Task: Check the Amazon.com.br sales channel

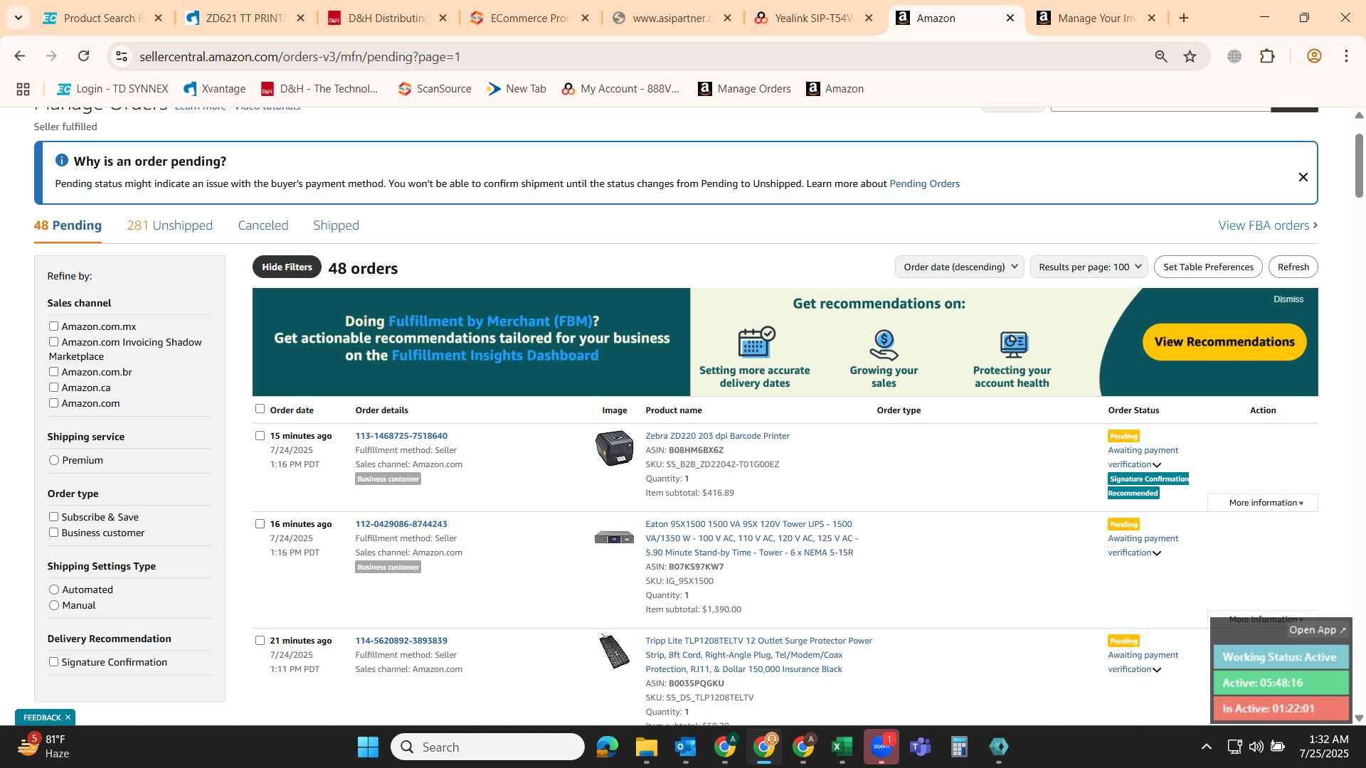Action: click(x=53, y=372)
